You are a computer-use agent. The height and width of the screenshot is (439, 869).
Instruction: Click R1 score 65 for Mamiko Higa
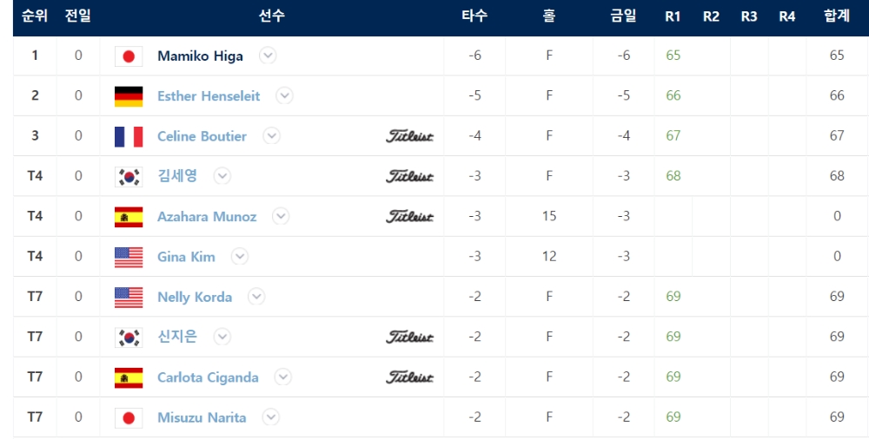point(673,56)
